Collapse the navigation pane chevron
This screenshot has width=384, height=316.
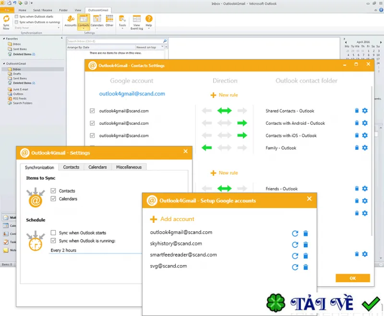point(62,38)
